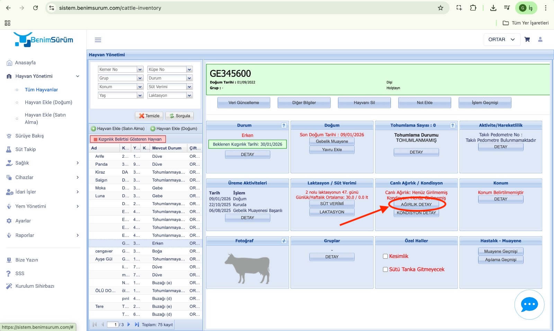Image resolution: width=554 pixels, height=331 pixels.
Task: Toggle Kızgınlık Belirtisi Gösteren Hayvan filter
Action: tap(128, 139)
